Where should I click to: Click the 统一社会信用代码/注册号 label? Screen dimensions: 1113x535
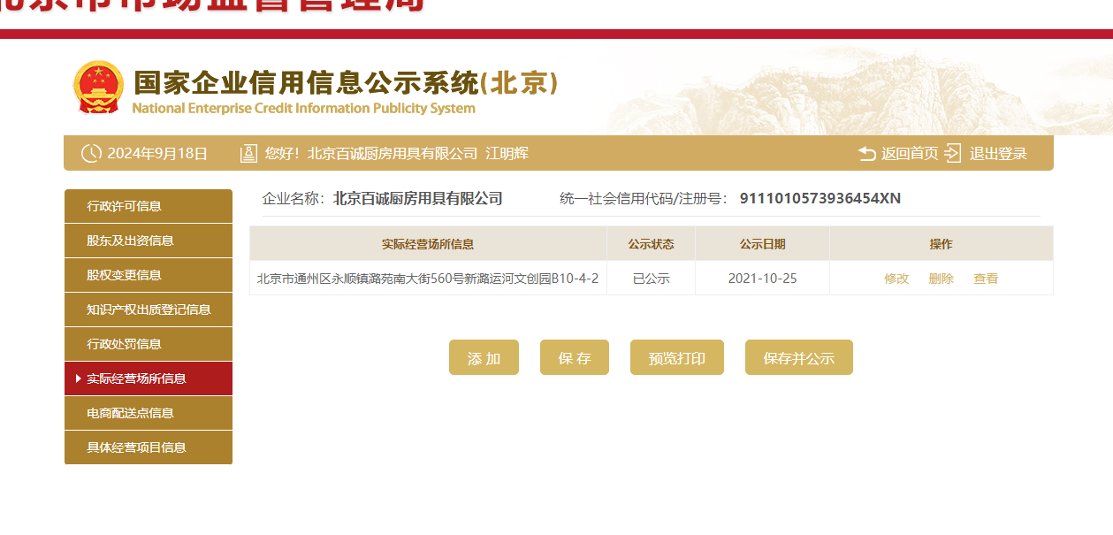[645, 198]
